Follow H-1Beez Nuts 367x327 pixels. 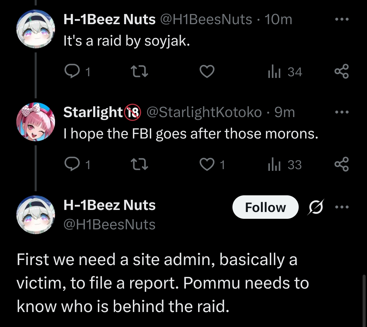(x=265, y=207)
